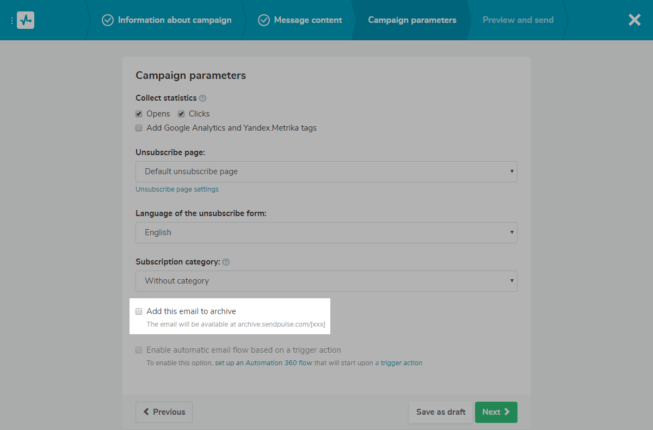653x430 pixels.
Task: Uncheck the Opens checkbox
Action: pyautogui.click(x=139, y=114)
